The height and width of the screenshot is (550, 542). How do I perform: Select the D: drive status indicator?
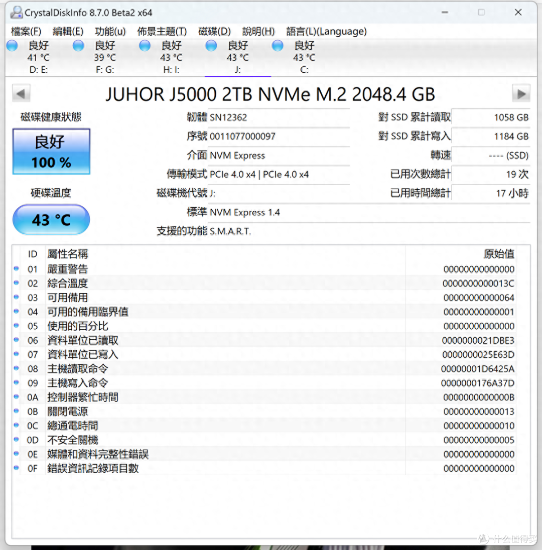tap(12, 45)
